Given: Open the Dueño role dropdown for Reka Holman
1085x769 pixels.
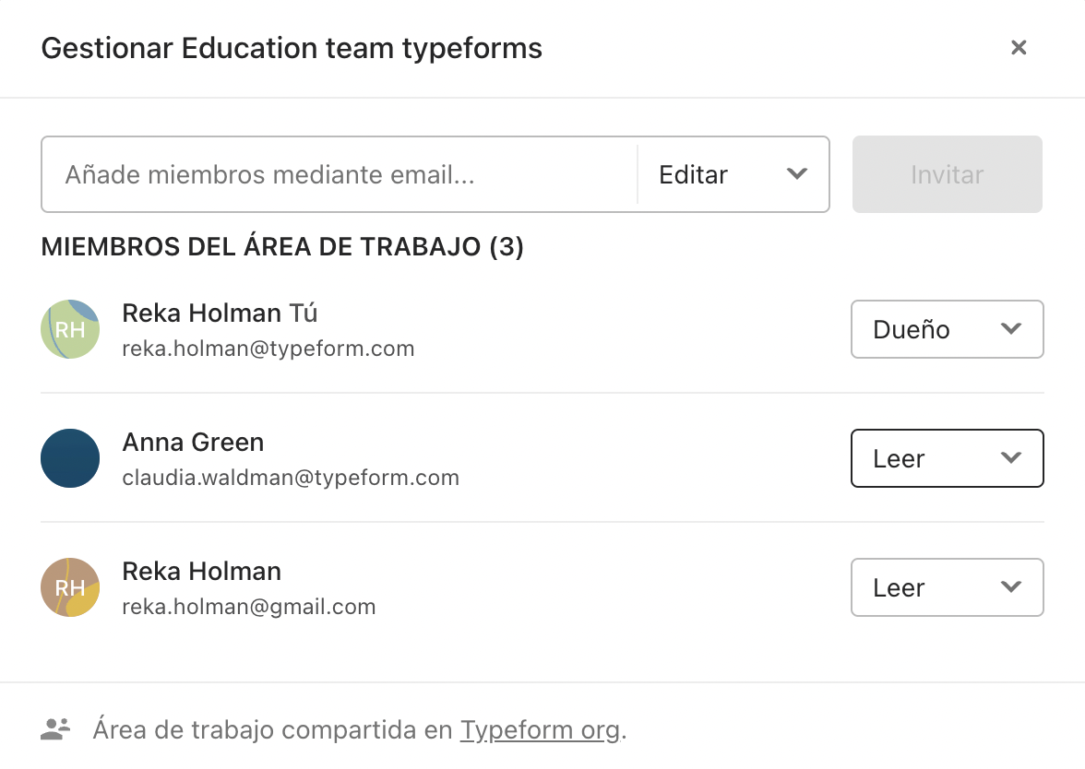Looking at the screenshot, I should click(948, 329).
